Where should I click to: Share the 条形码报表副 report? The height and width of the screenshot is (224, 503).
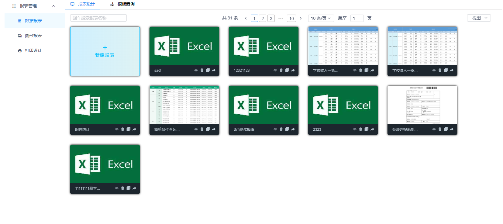[x=452, y=129]
